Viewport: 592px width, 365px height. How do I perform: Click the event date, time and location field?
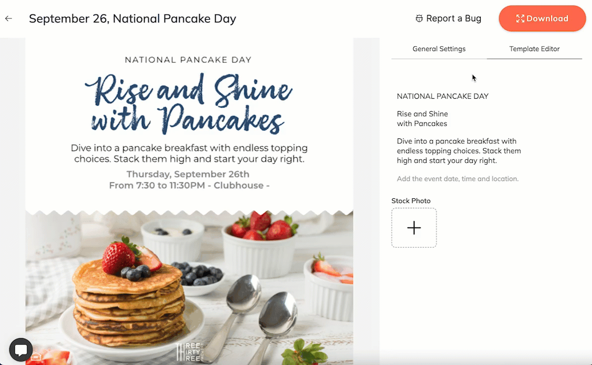[457, 179]
